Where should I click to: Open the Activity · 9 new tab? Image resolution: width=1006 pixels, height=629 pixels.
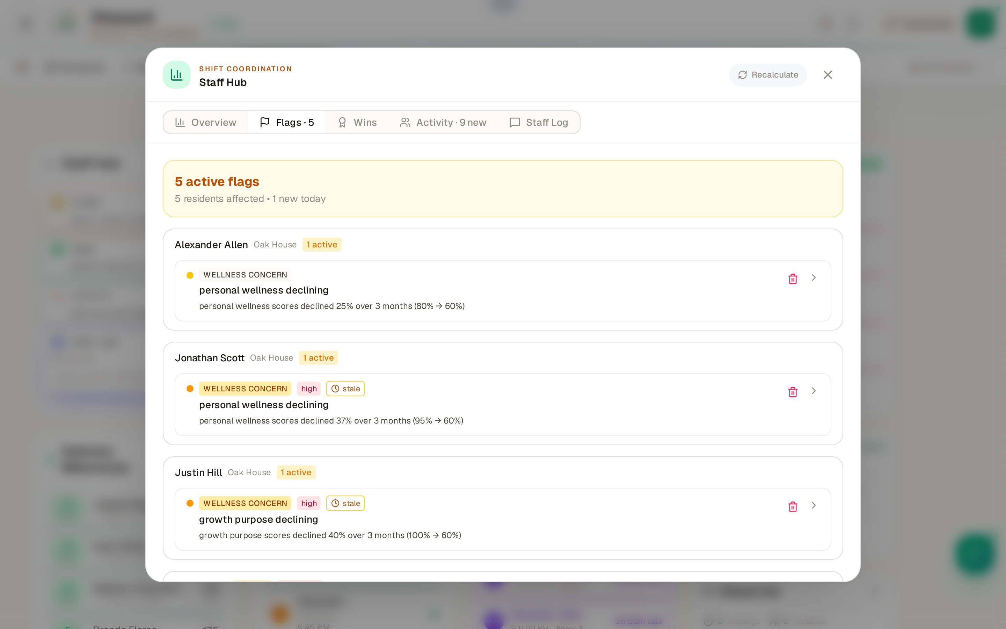coord(443,122)
